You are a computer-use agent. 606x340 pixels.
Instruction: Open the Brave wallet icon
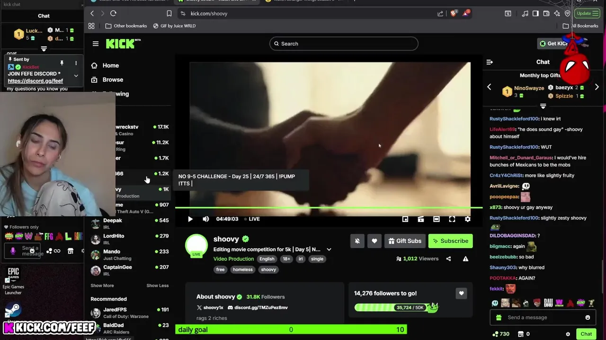[x=546, y=13]
